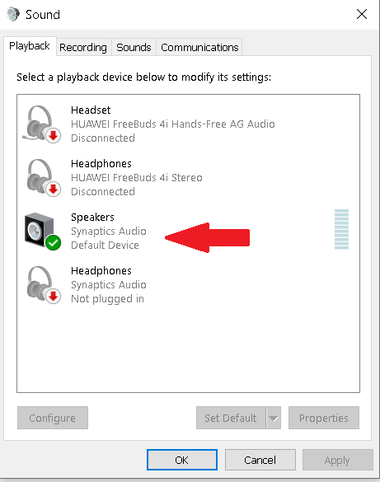Click the red arrow pointing at Speakers

click(207, 237)
